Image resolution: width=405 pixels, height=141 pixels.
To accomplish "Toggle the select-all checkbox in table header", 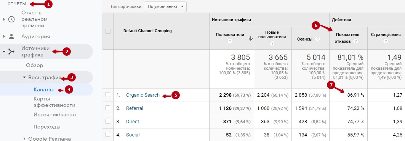I will tap(108, 31).
